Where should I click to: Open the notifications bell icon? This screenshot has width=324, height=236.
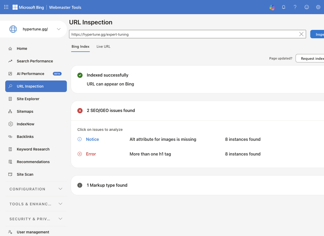coord(284,7)
